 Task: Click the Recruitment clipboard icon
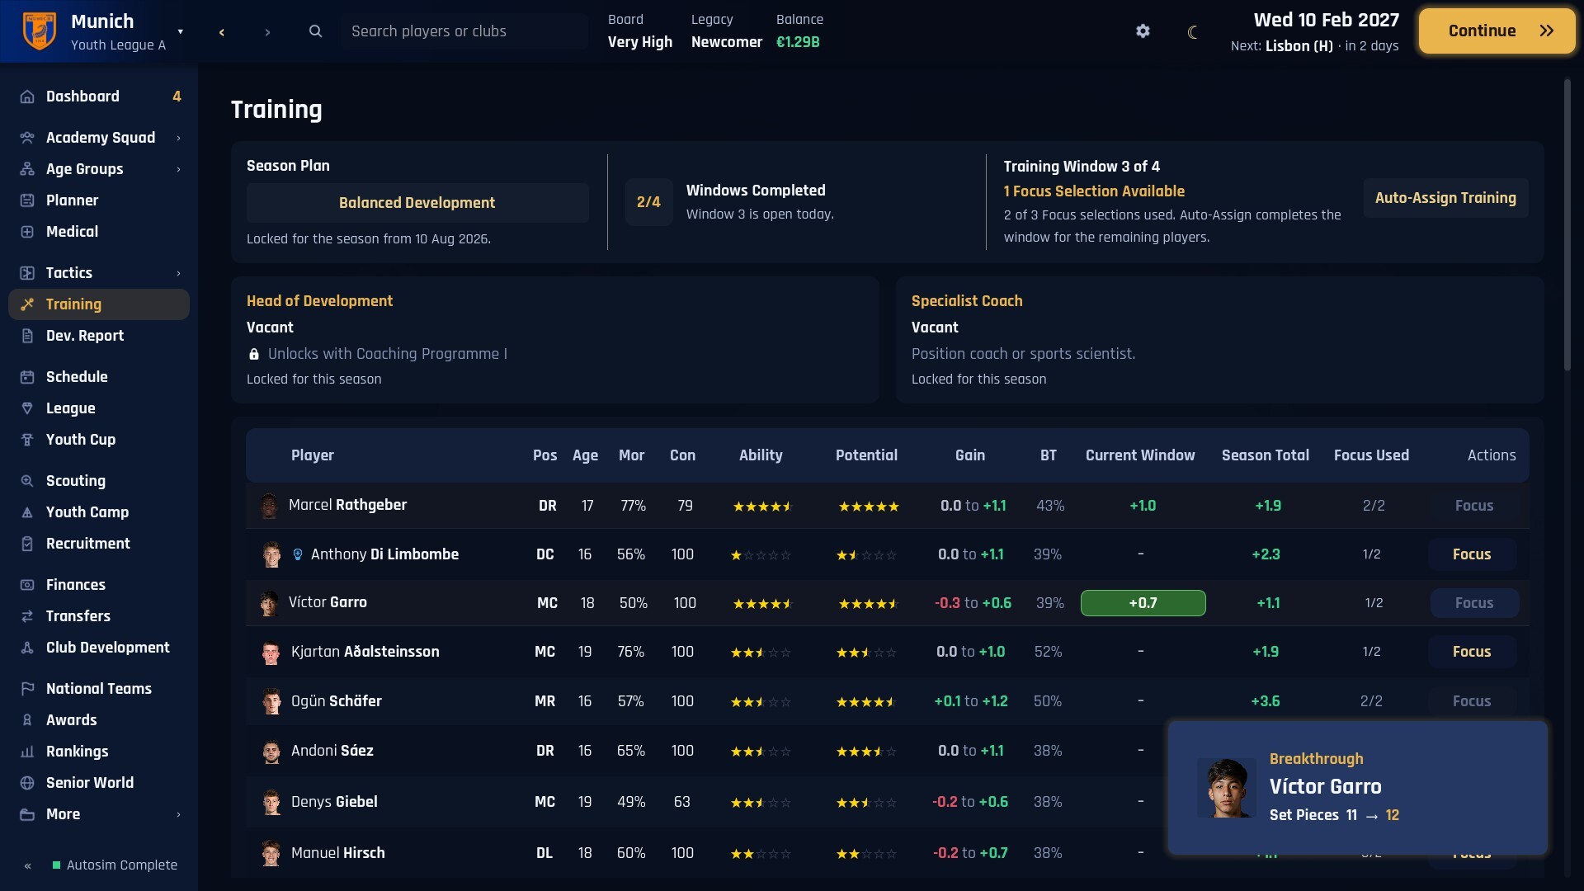(27, 544)
